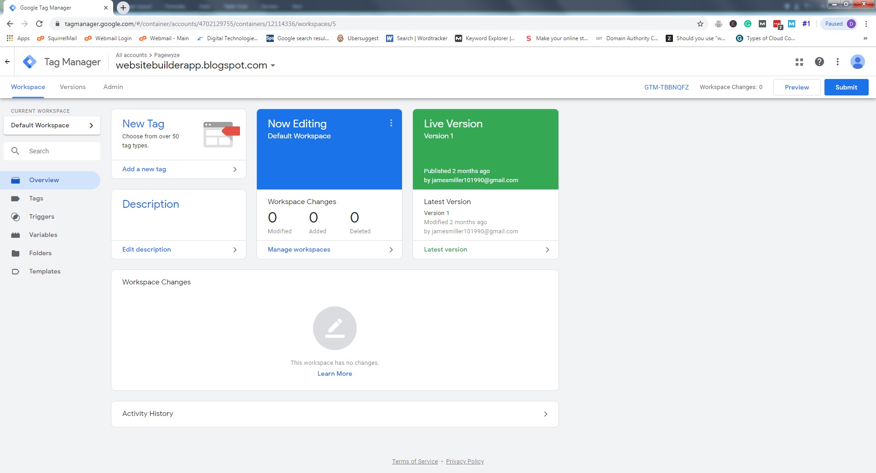876x473 pixels.
Task: Open the Ubersuggest bookmark
Action: tap(358, 38)
